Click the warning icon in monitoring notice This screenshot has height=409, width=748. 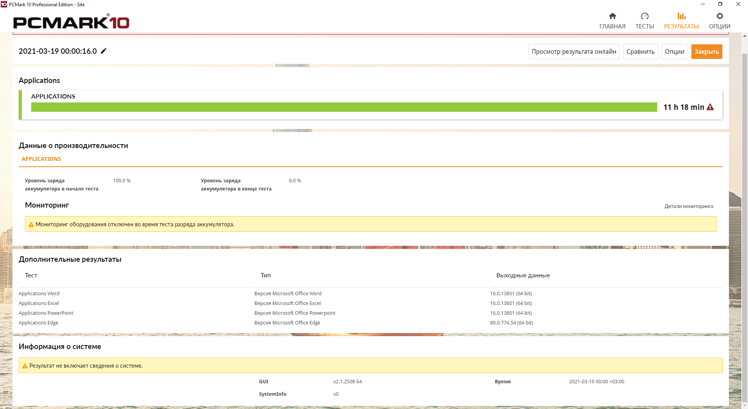[x=31, y=224]
